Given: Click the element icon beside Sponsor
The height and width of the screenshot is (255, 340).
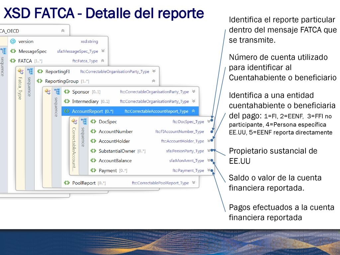Looking at the screenshot, I should 67,92.
